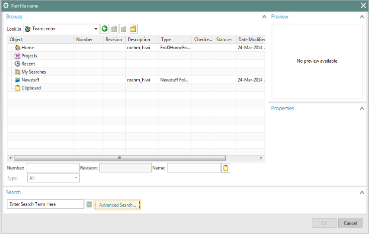The width and height of the screenshot is (369, 234).
Task: Open the Type dropdown showing All
Action: click(53, 178)
